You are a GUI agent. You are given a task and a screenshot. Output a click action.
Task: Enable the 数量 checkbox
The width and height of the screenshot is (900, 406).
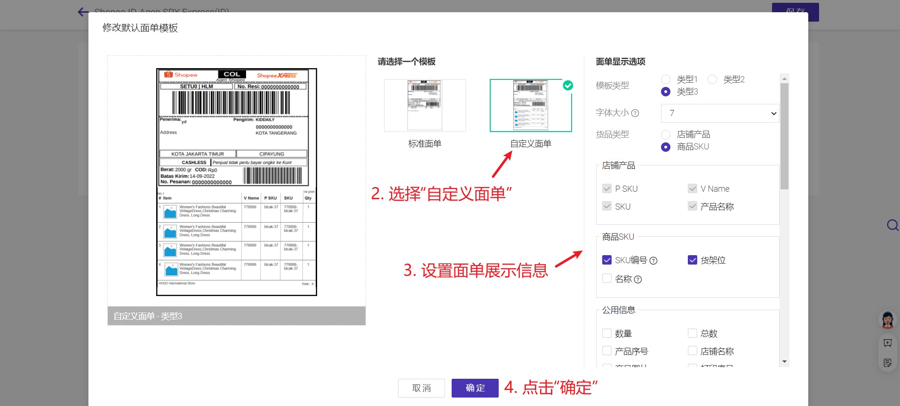pyautogui.click(x=607, y=333)
